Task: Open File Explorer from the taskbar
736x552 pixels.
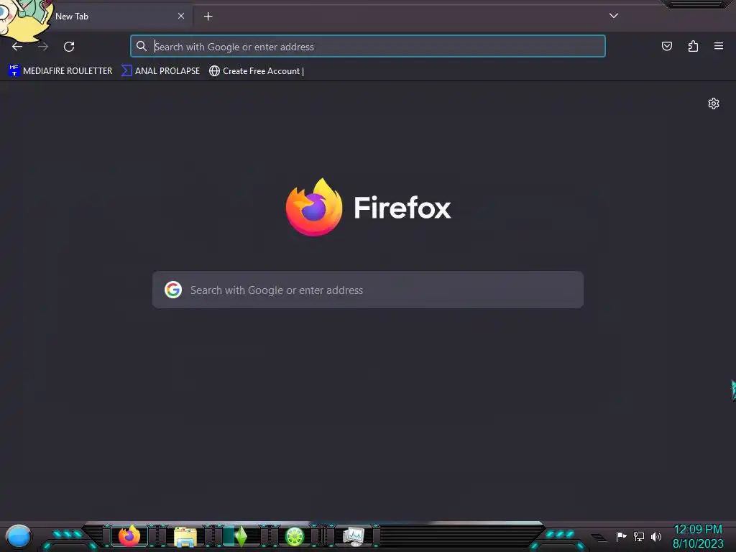Action: (x=185, y=536)
